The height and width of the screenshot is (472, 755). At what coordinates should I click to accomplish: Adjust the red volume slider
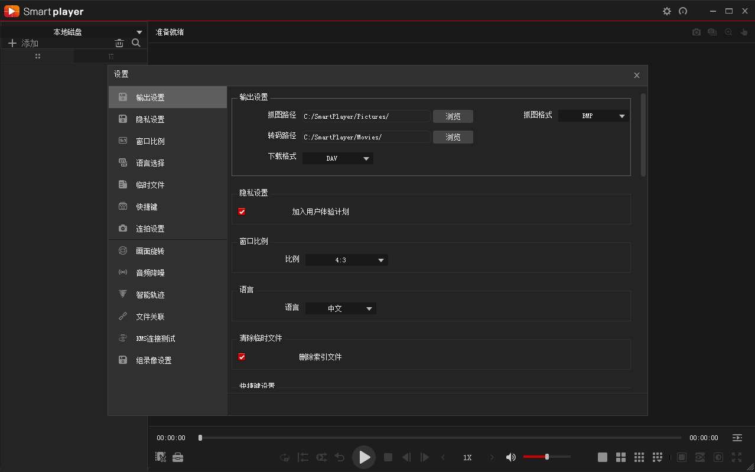(547, 457)
